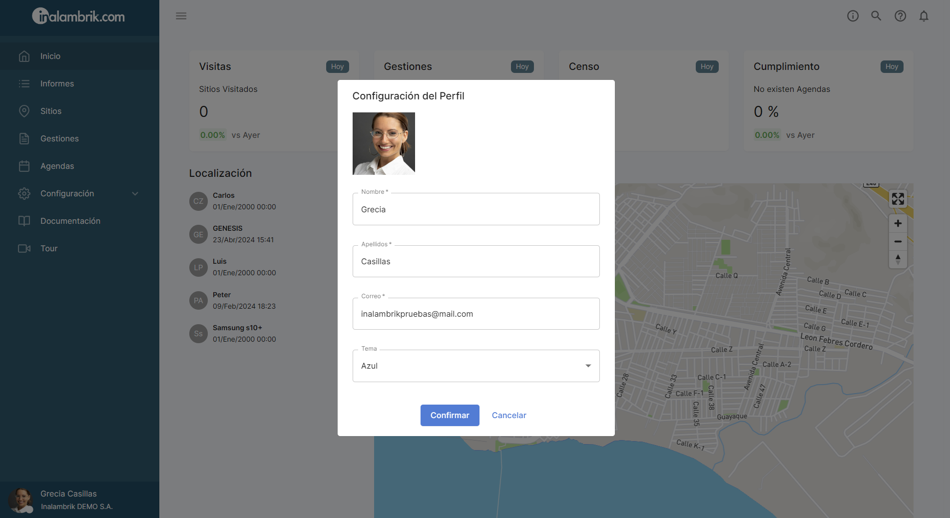Select the Azul theme combo box
This screenshot has width=950, height=518.
[x=476, y=366]
